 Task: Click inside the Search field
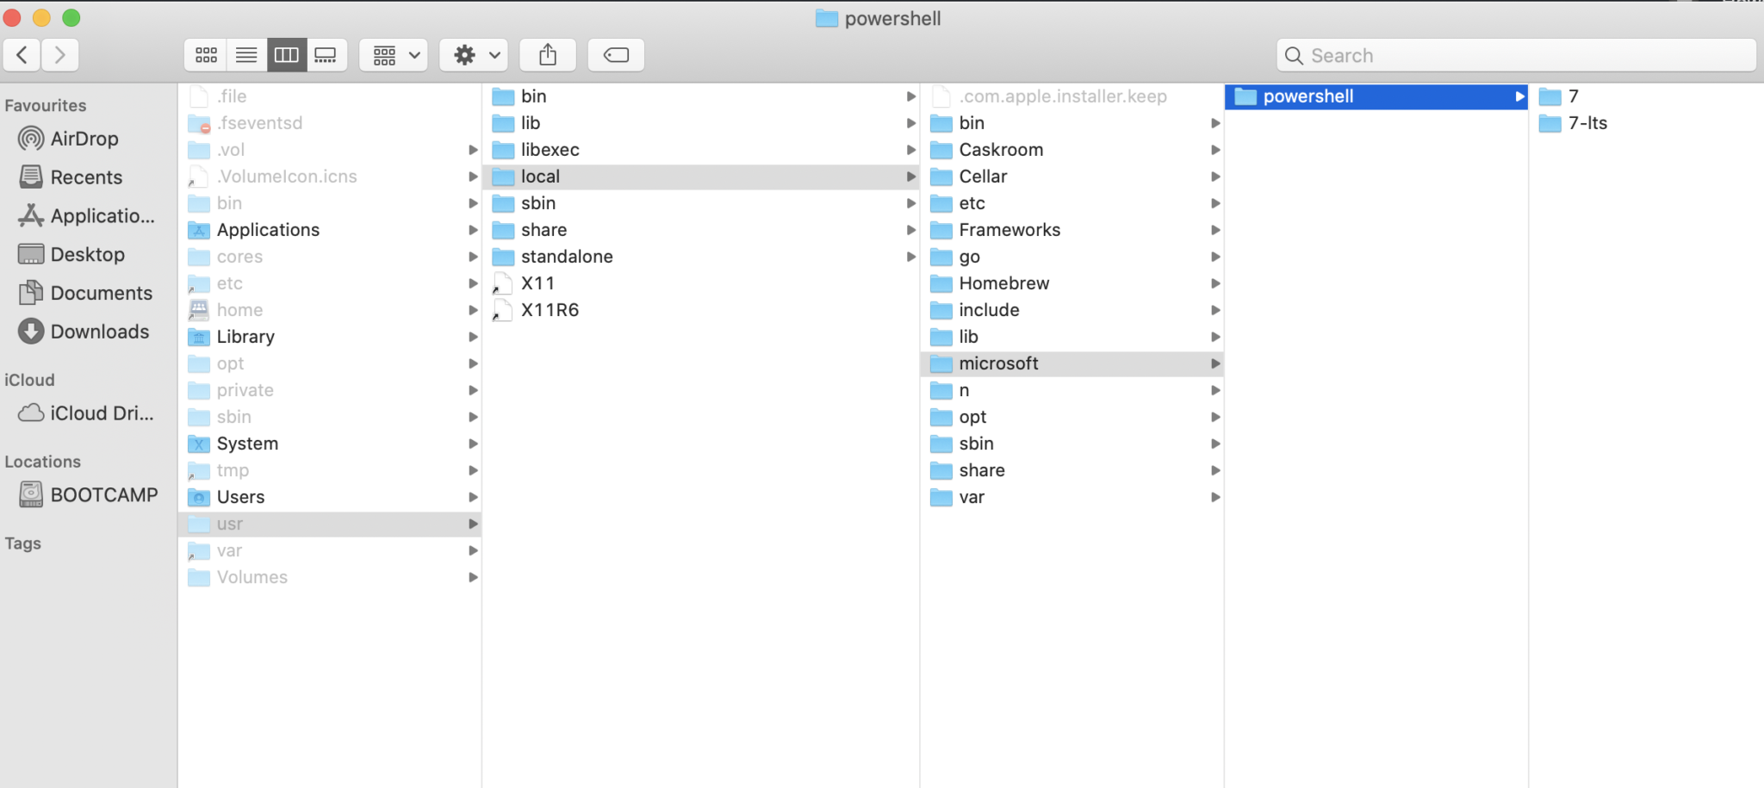point(1516,54)
